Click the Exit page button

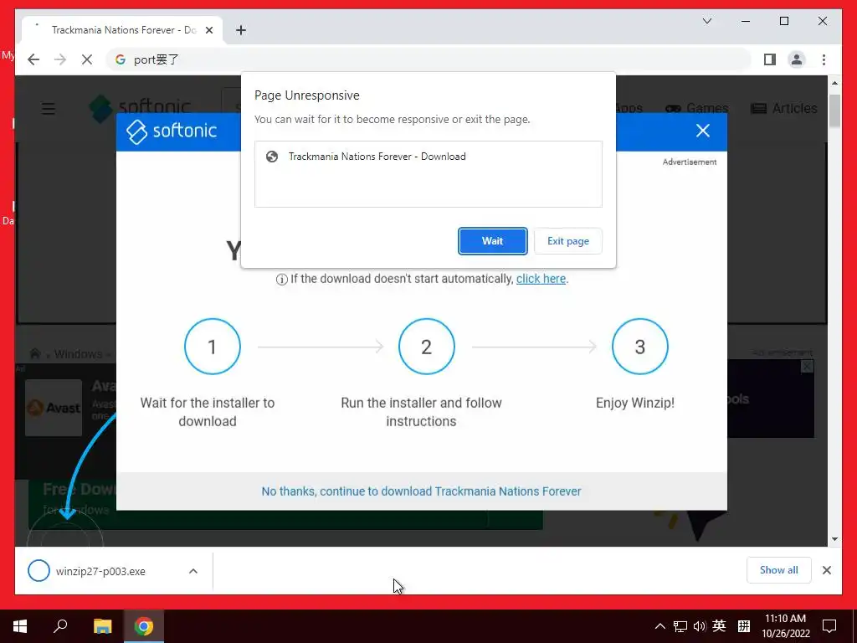coord(568,241)
